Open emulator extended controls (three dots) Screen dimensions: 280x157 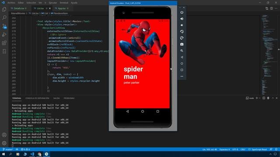(x=182, y=76)
